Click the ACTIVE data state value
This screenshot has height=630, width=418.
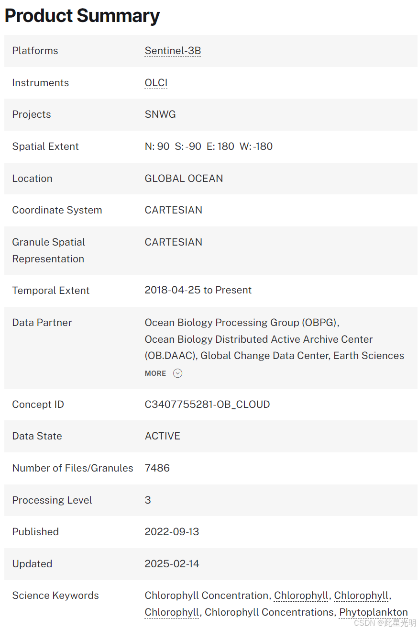[163, 436]
